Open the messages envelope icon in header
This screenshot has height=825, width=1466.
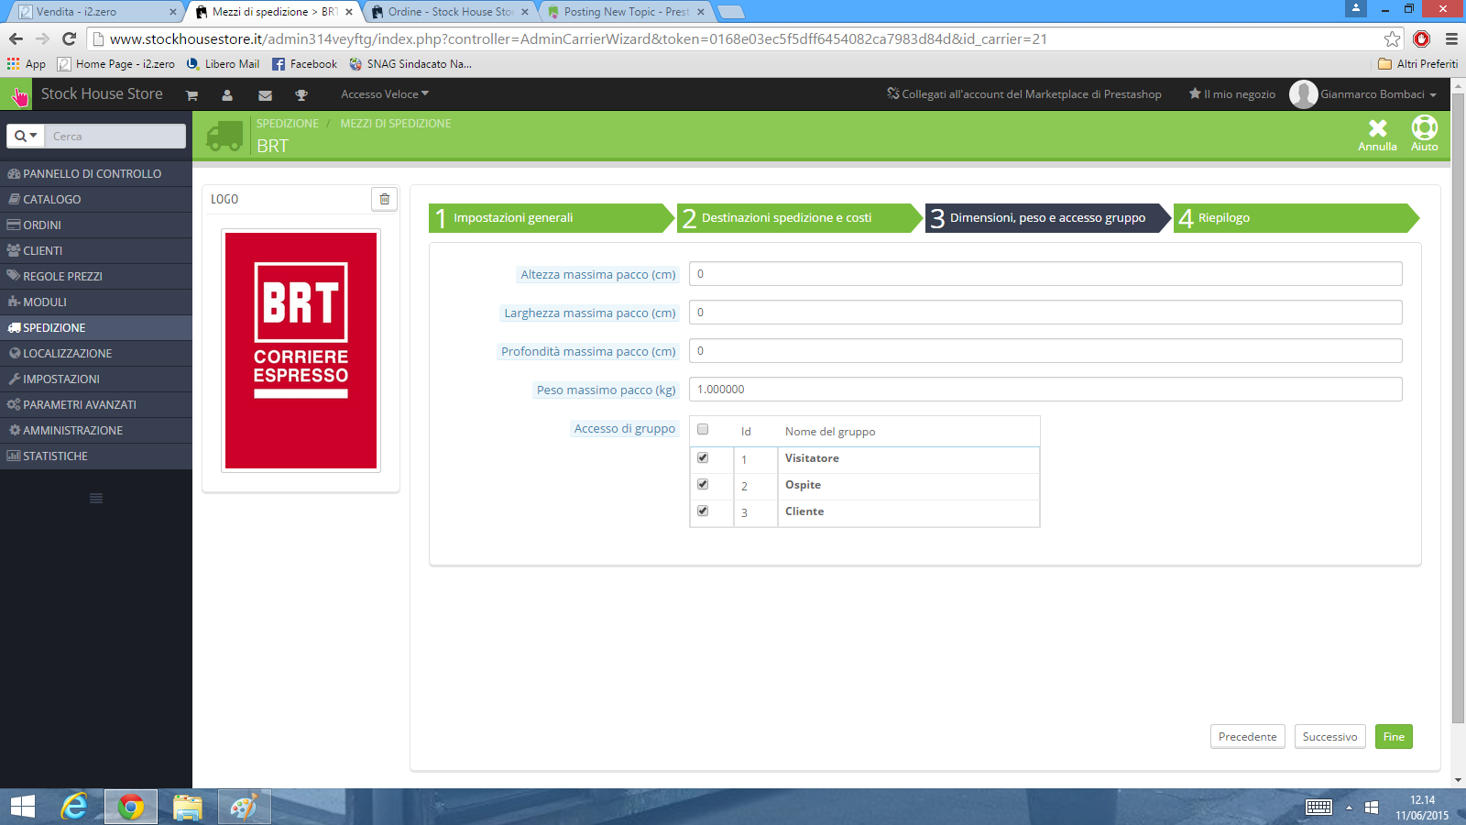[x=265, y=94]
